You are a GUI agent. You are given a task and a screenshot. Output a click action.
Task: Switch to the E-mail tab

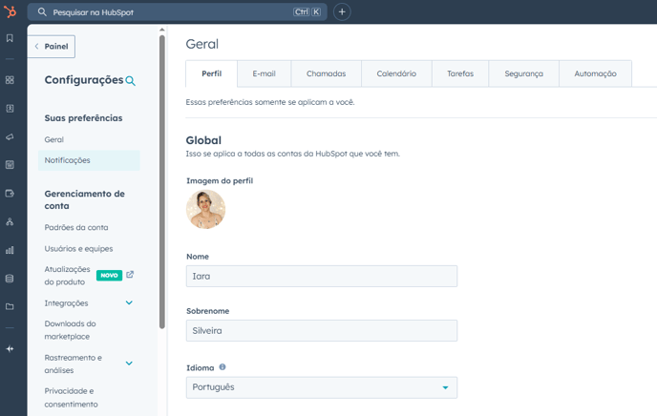point(264,73)
